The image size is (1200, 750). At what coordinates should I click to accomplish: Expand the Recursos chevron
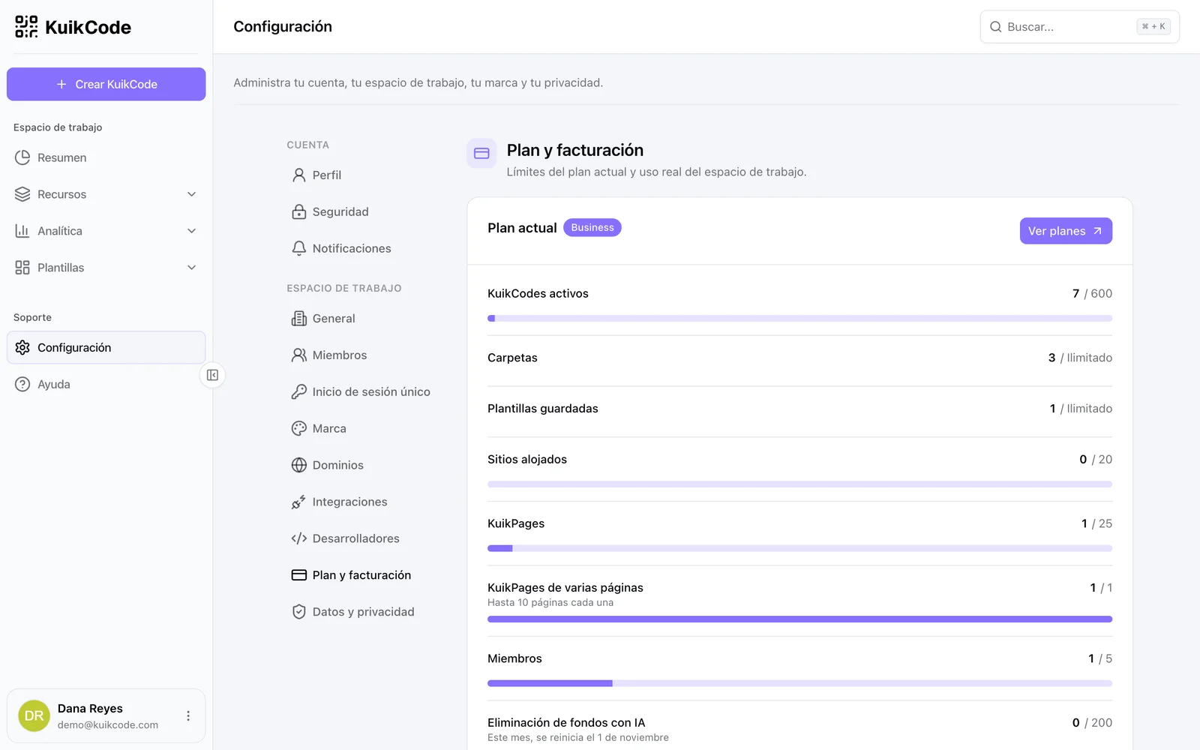pos(191,194)
